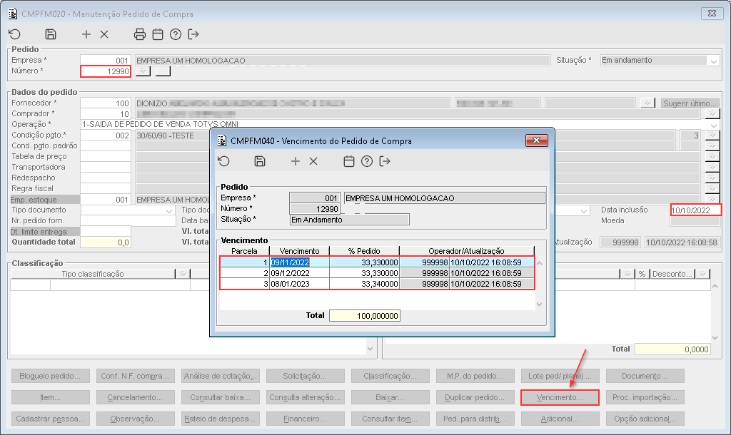Image resolution: width=731 pixels, height=435 pixels.
Task: Click M.P. do pedido... button
Action: tap(475, 376)
